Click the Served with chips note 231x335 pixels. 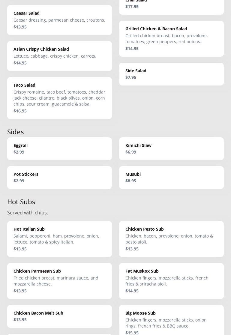(x=28, y=213)
